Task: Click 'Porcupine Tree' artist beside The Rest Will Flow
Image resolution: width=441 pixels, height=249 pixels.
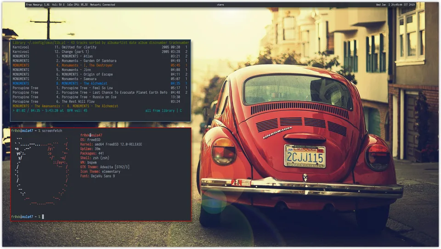Action: tap(25, 102)
